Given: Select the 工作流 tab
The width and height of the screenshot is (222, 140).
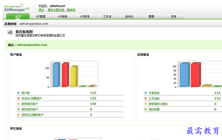Looking at the screenshot, I should (107, 17).
